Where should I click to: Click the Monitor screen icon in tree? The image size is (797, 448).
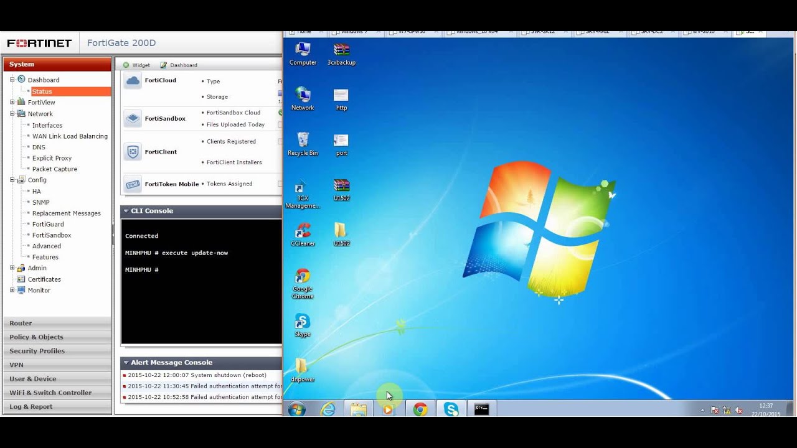21,290
